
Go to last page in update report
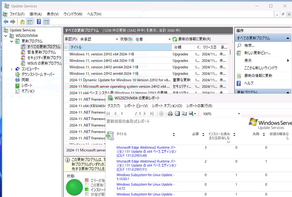(x=152, y=114)
